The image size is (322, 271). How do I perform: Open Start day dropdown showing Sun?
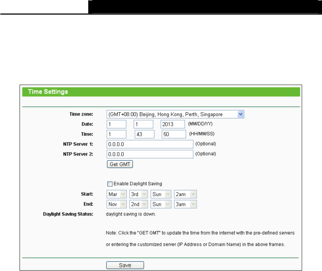point(161,194)
